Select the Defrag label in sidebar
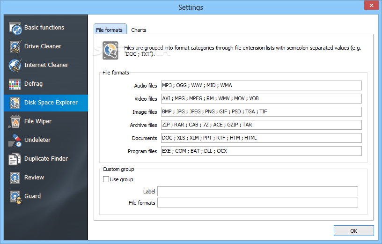Viewport: 382px width, 244px height. click(33, 84)
